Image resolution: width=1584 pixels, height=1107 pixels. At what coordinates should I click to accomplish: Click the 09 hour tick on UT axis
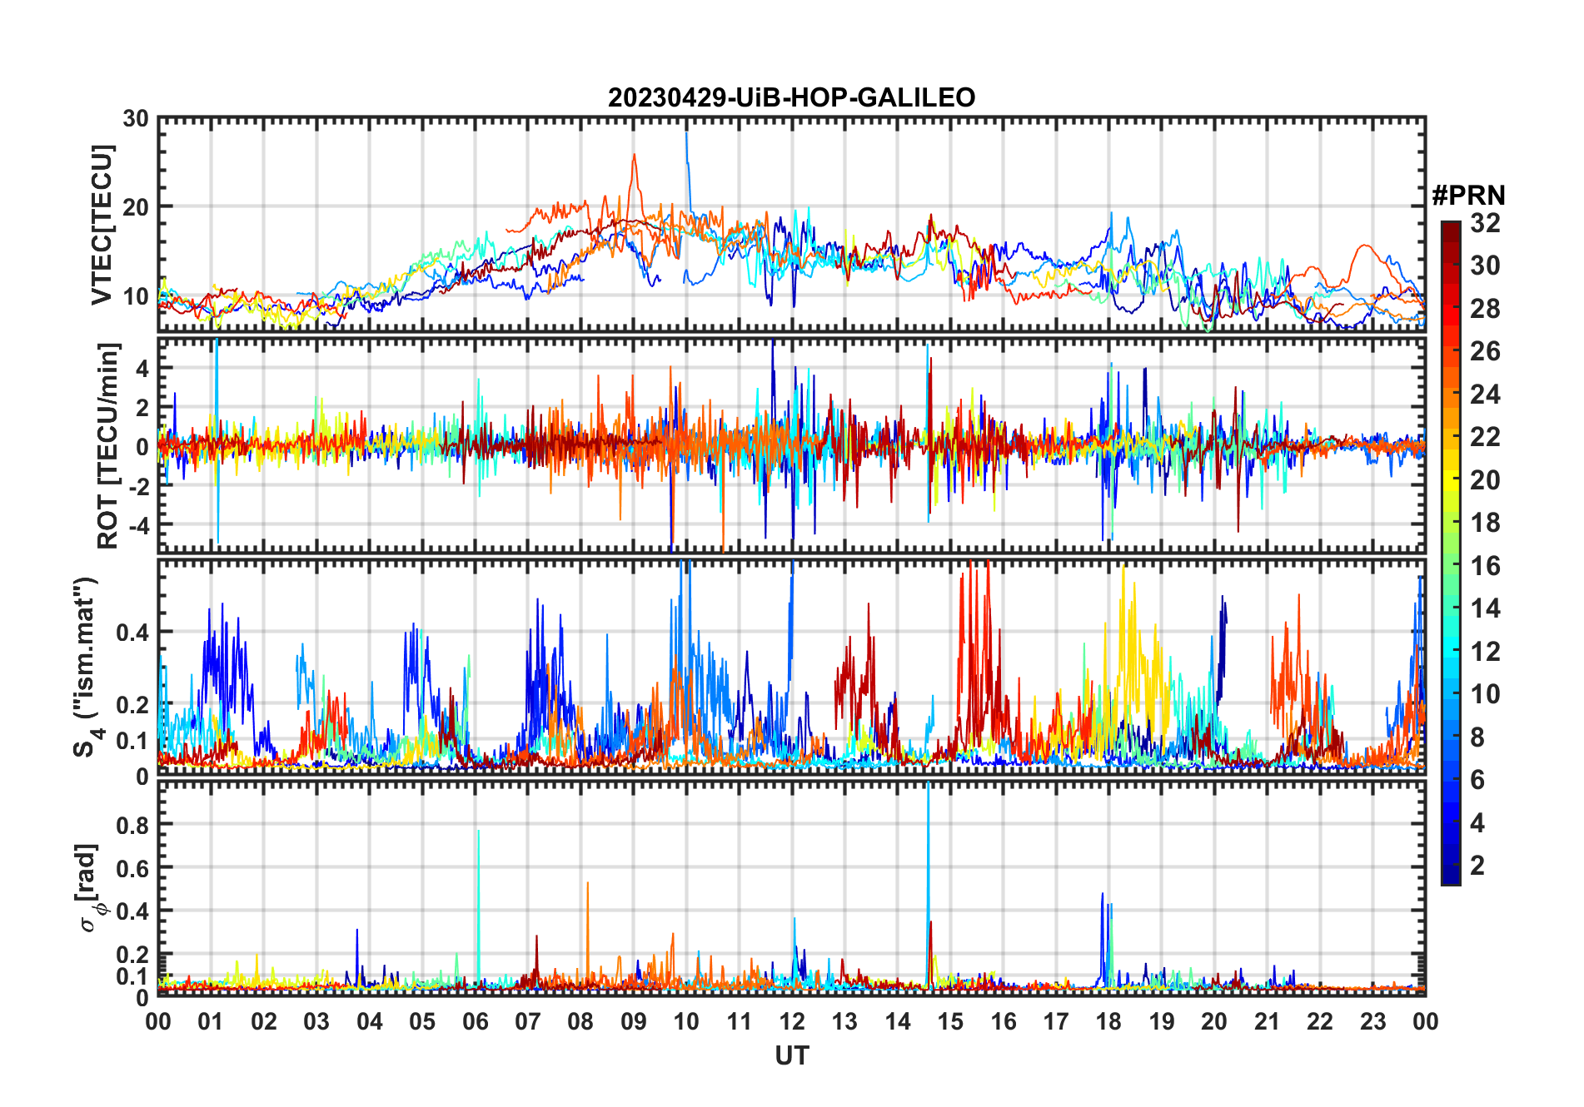pyautogui.click(x=634, y=1021)
